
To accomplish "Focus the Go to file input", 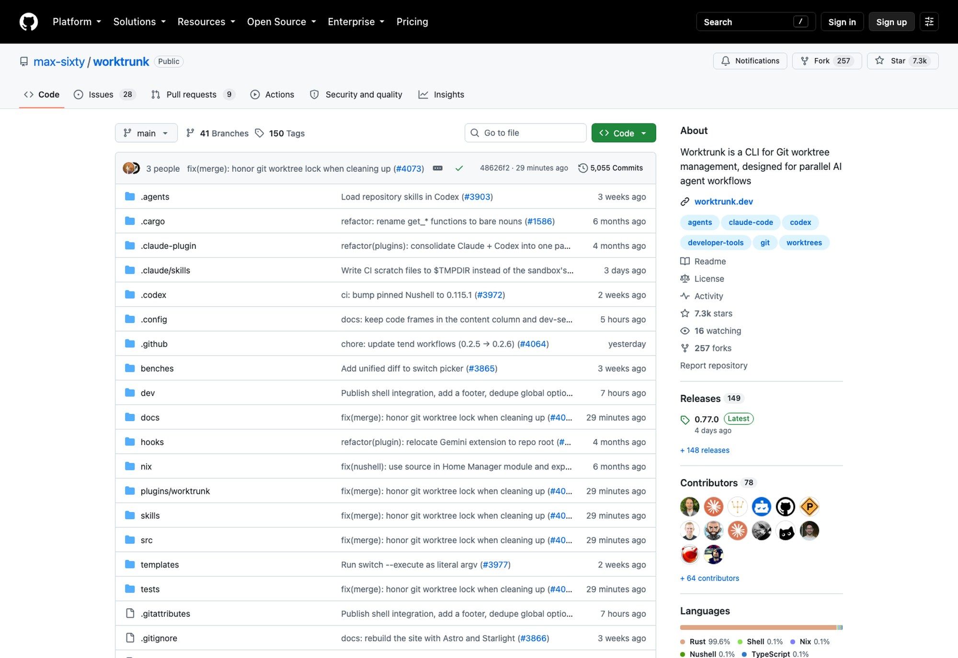I will (525, 133).
